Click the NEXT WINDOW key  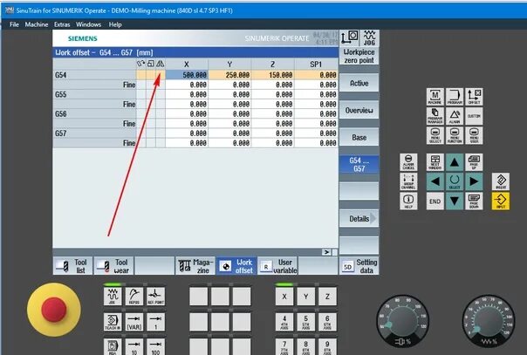(x=435, y=162)
